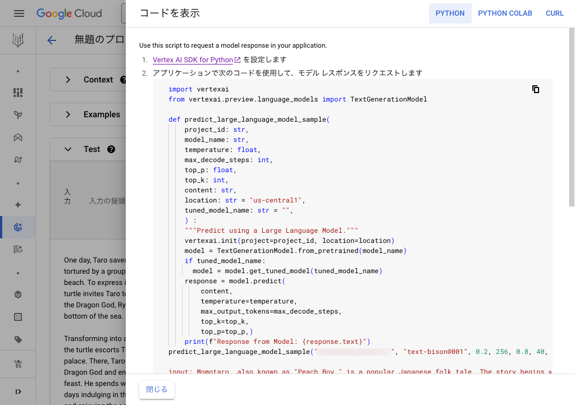Screen dimensions: 575x405
Task: Select the highlighted language globe icon in sidebar
Action: (x=18, y=227)
